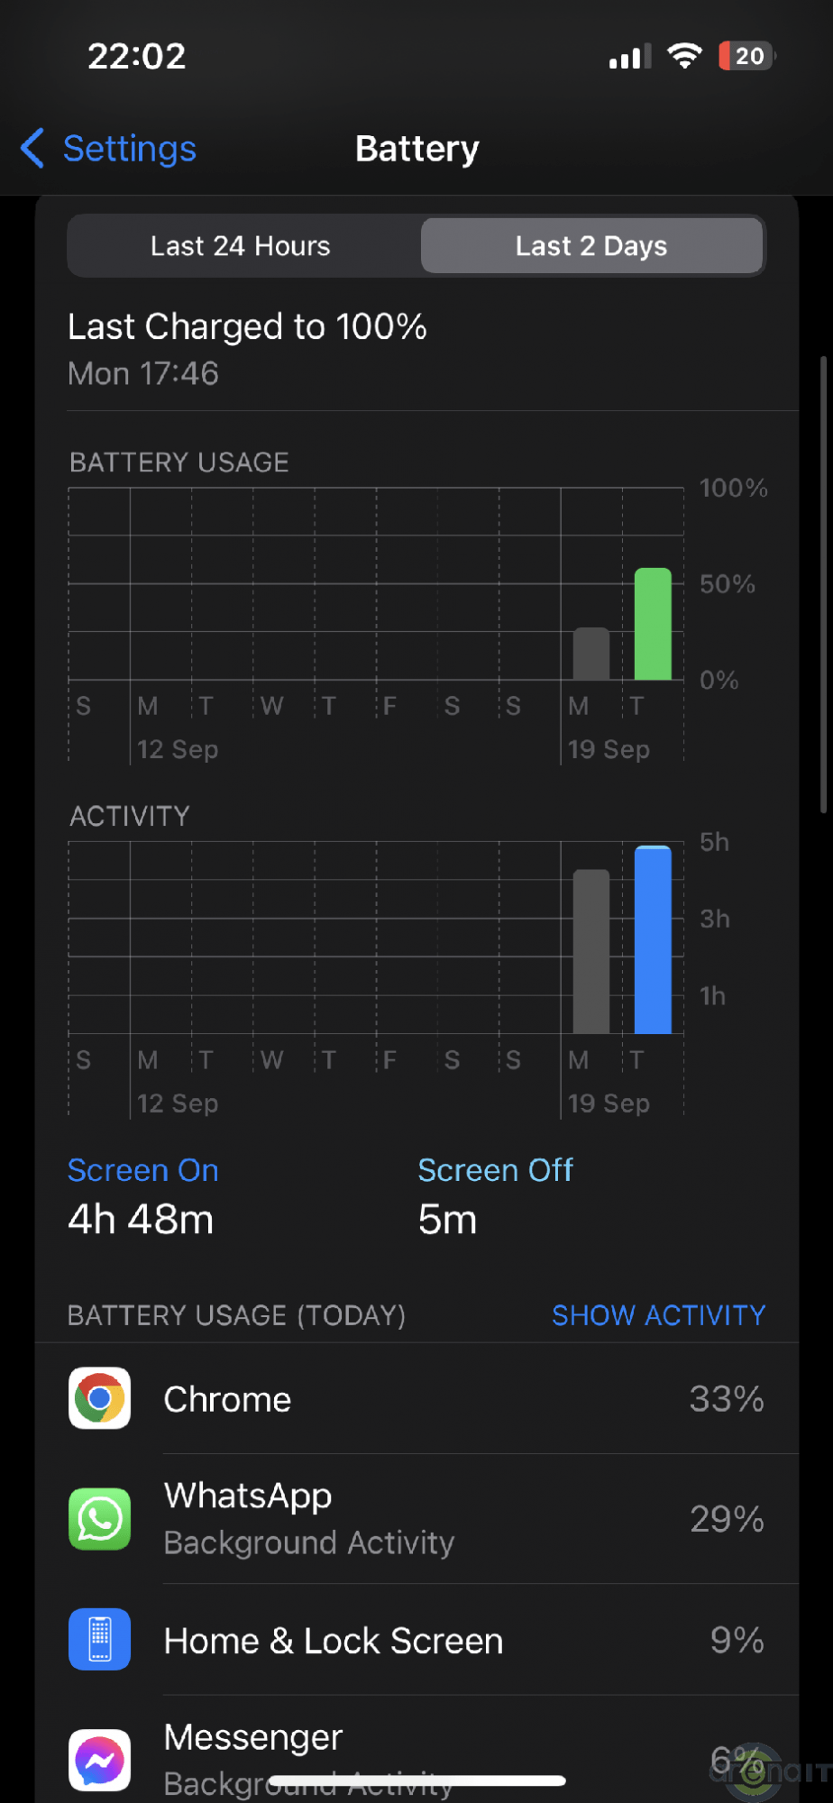This screenshot has height=1803, width=833.
Task: Tap WhatsApp's 29% usage value
Action: coord(727,1520)
